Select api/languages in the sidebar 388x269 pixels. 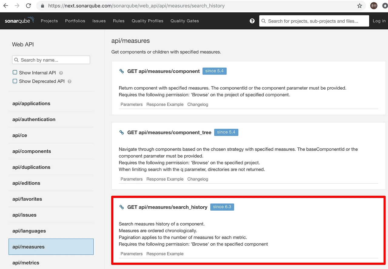pyautogui.click(x=51, y=231)
